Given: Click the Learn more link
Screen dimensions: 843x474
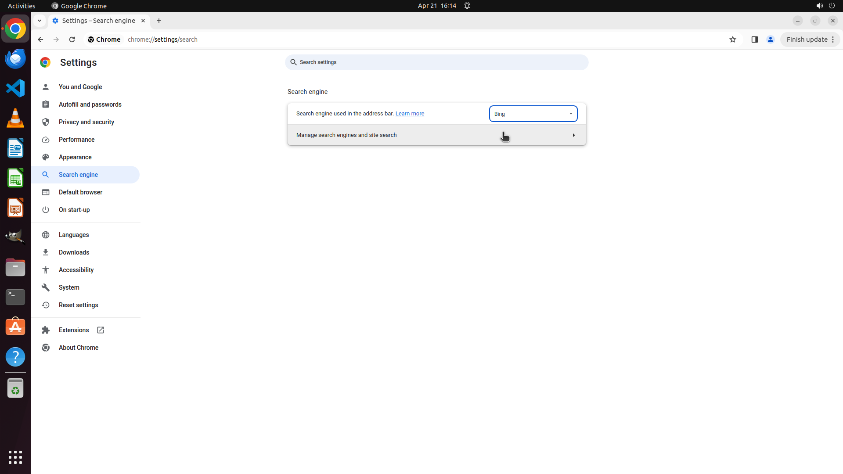Looking at the screenshot, I should click(410, 114).
